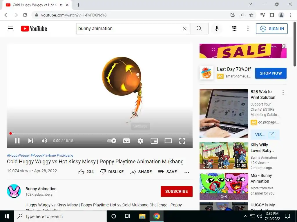This screenshot has height=222, width=297.
Task: Open the Chrome three-dot menu
Action: 291,15
